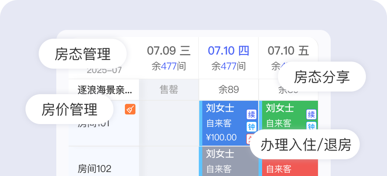Image resolution: width=387 pixels, height=176 pixels.
Task: Click the 余89 cell under 07.10 四
Action: (x=229, y=90)
